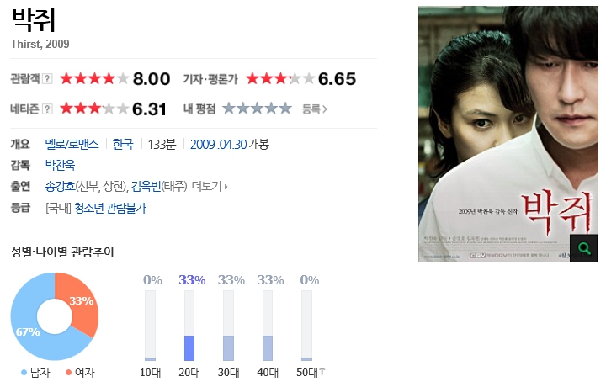Screen dimensions: 606x387
Task: Click the 청소년 관람불가 rating link
Action: pos(109,208)
